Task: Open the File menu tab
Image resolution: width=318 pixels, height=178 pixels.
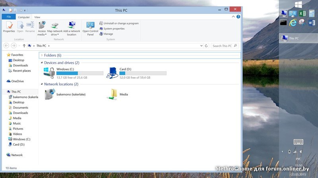Action: tap(8, 17)
